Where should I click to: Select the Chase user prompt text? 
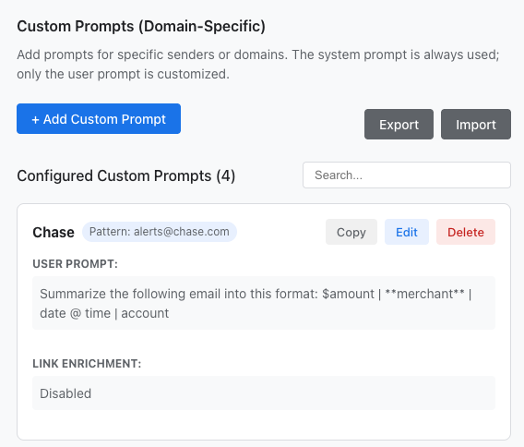pos(264,303)
